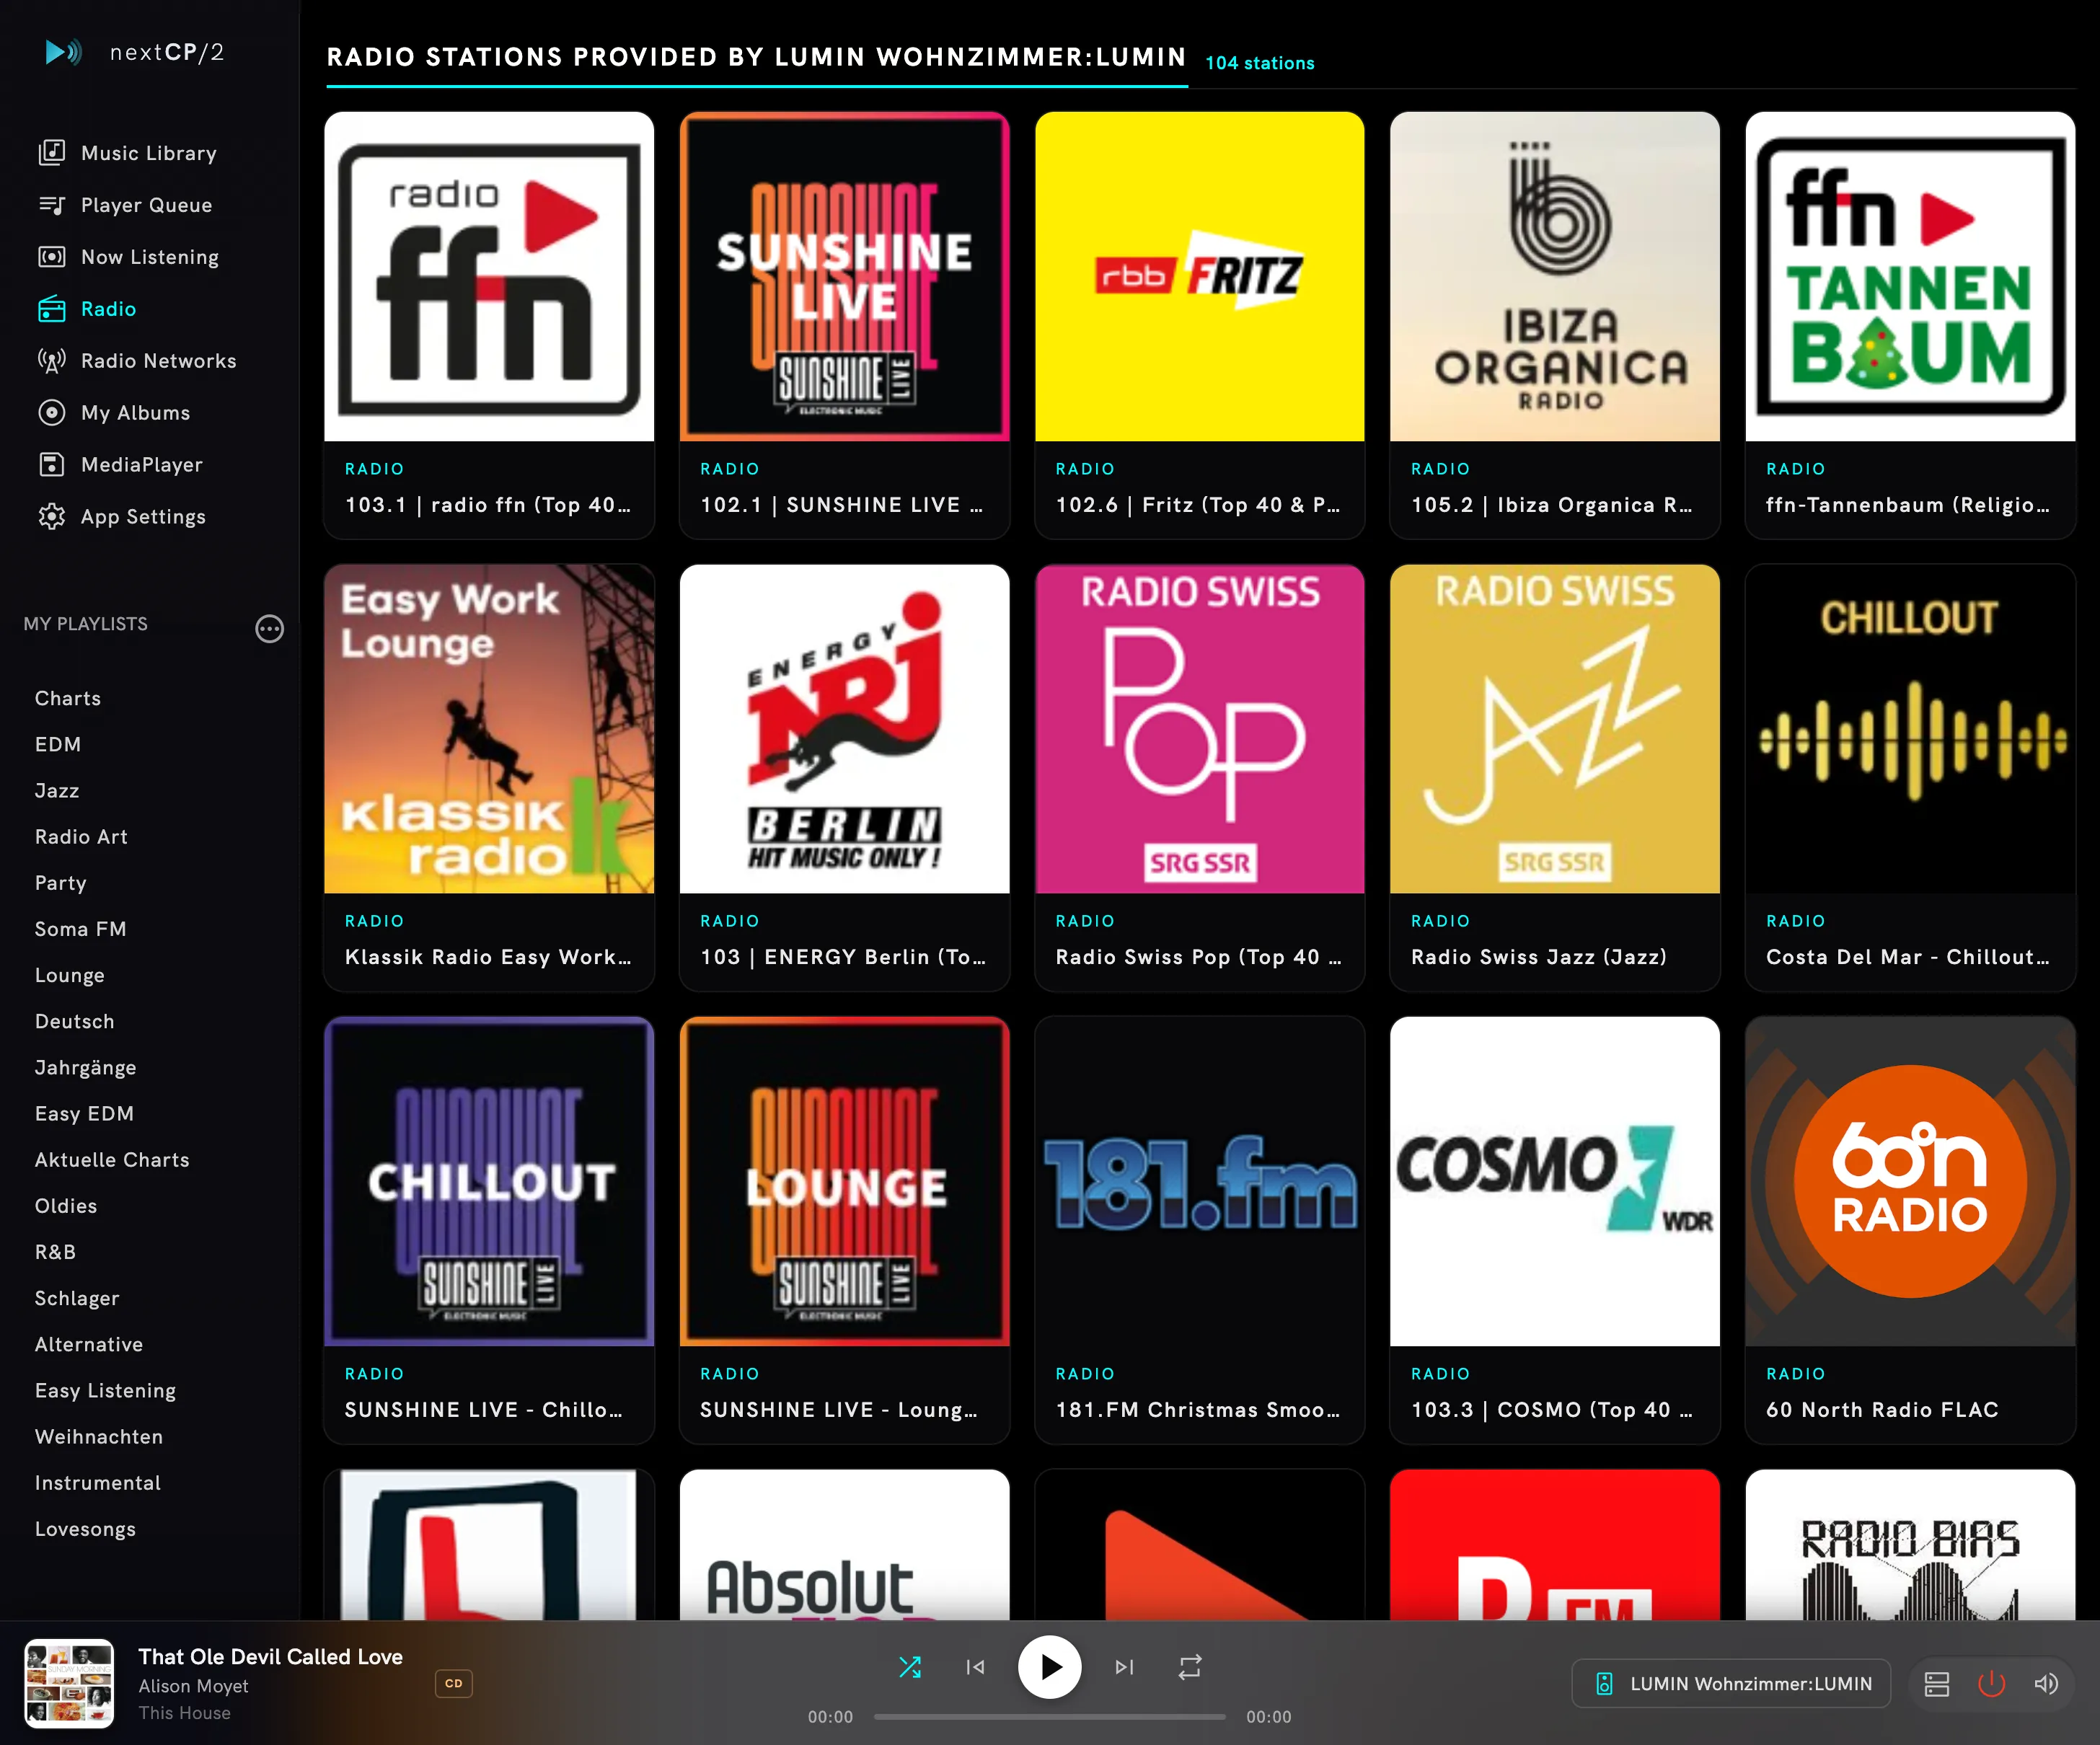This screenshot has height=1745, width=2100.
Task: Open Music Library in the sidebar
Action: coord(128,153)
